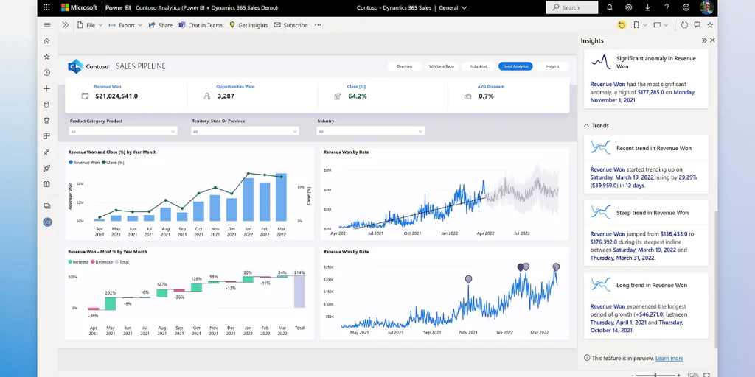Click the feedback smiley icon
This screenshot has width=755, height=377.
[686, 7]
